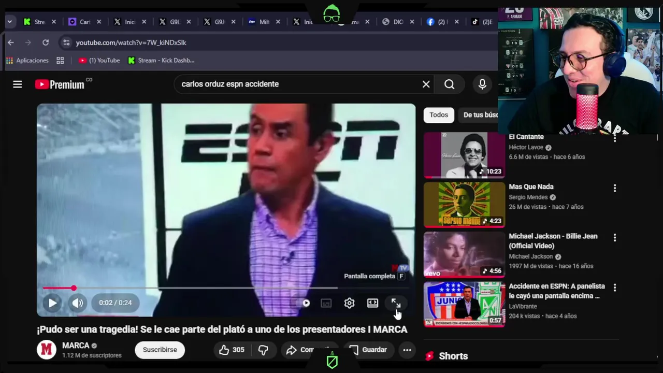The width and height of the screenshot is (663, 373).
Task: Start voice search with the microphone
Action: [x=482, y=84]
